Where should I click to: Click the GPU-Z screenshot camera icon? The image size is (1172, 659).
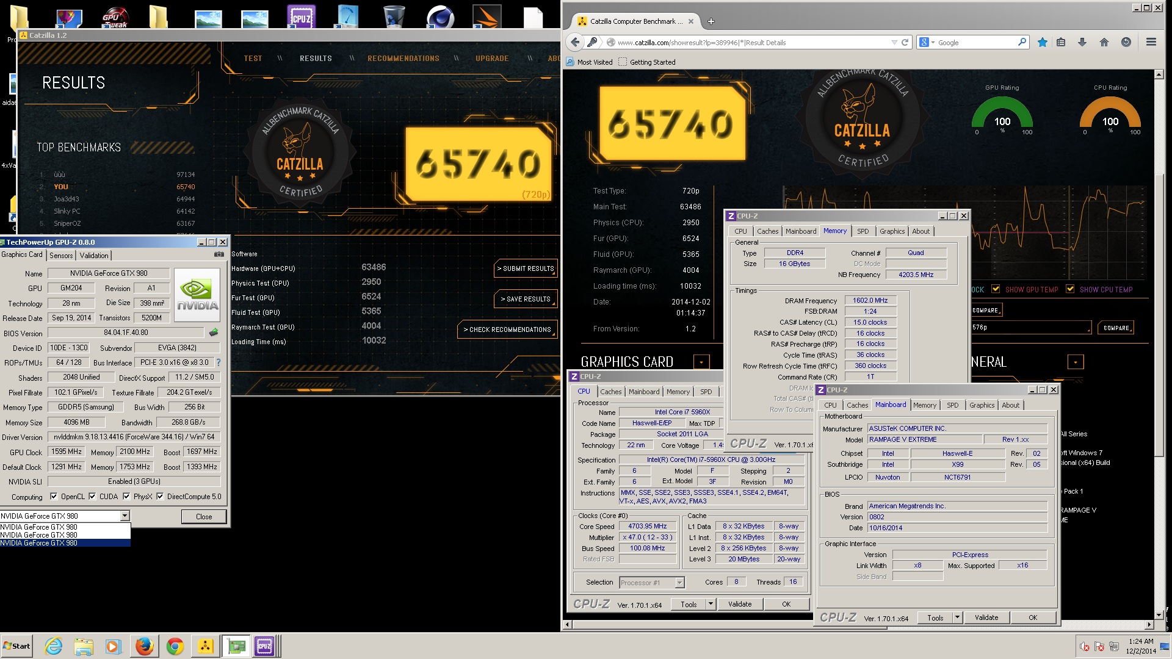tap(219, 254)
